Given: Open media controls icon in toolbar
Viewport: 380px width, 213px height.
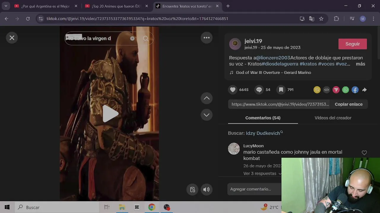Looking at the screenshot, I should (352, 19).
